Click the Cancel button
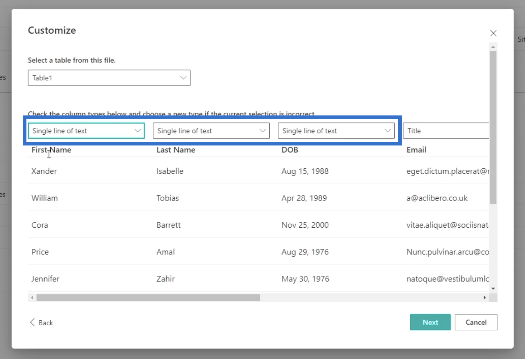The height and width of the screenshot is (359, 525). click(476, 322)
